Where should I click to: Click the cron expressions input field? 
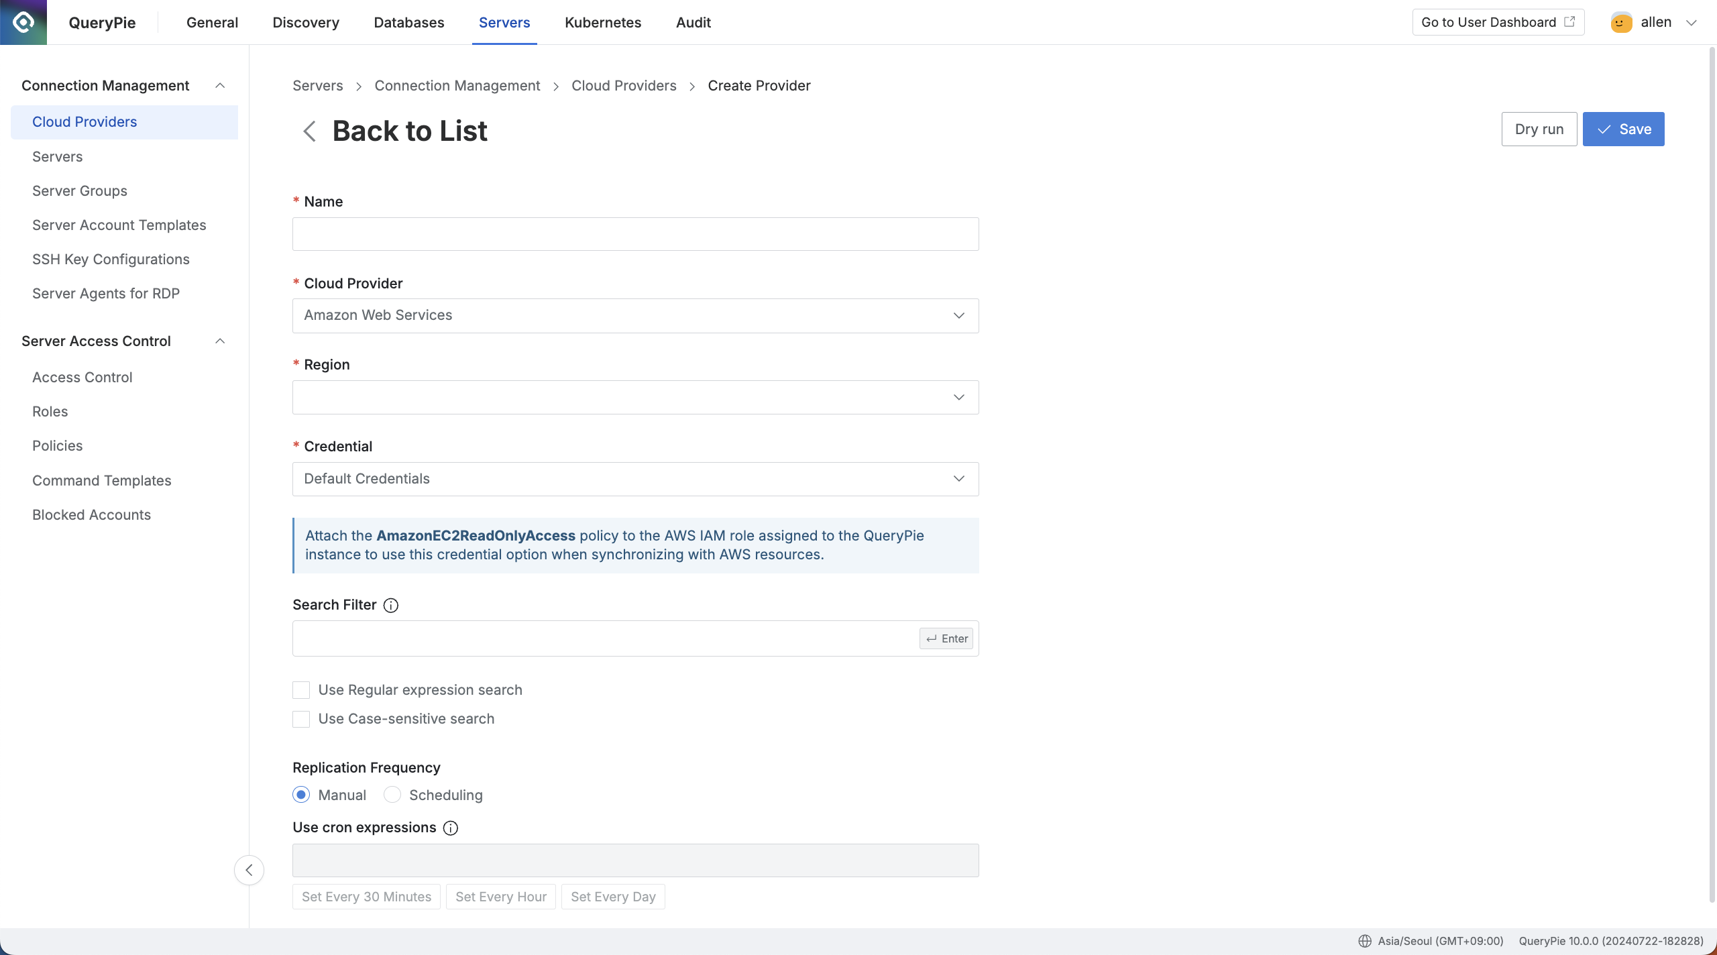tap(635, 860)
